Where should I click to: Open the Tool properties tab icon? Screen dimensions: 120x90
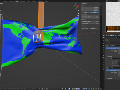coord(103,40)
